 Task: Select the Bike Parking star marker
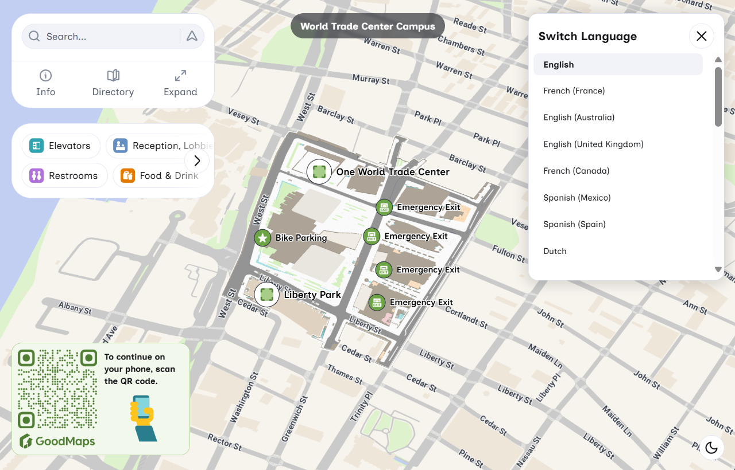click(262, 238)
